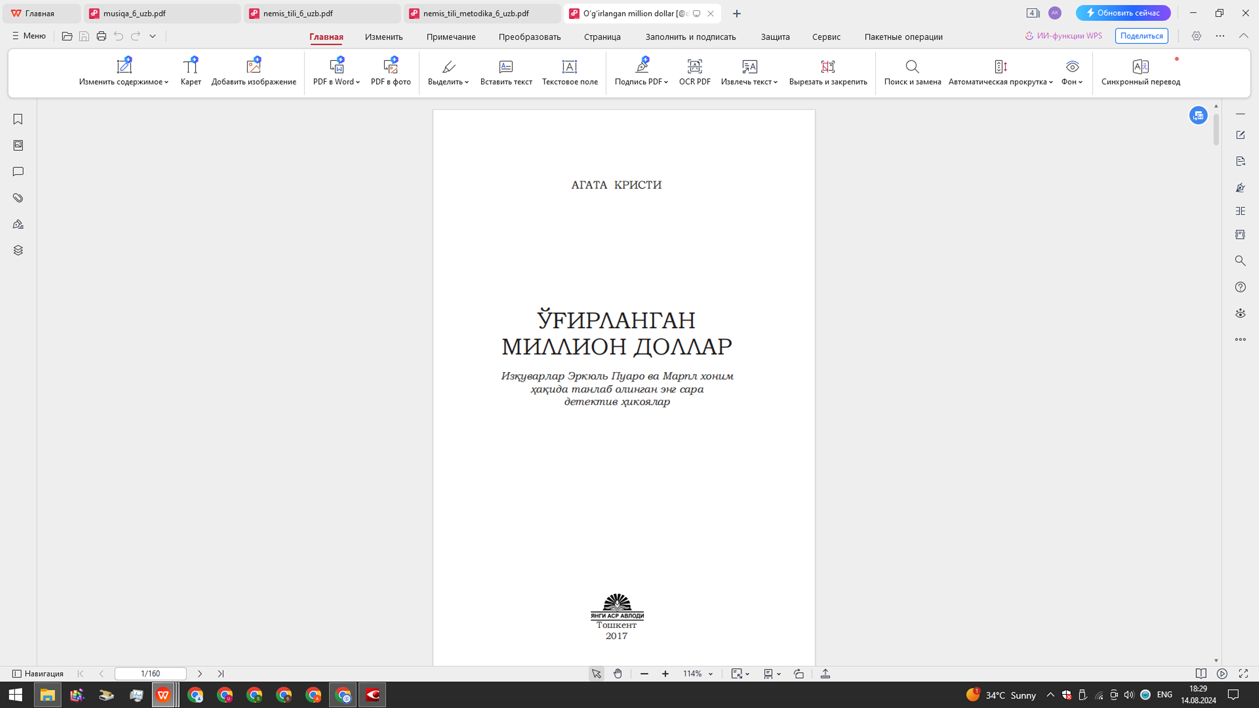Open the musiqa_6_uzb.pdf tab
This screenshot has width=1259, height=708.
134,13
